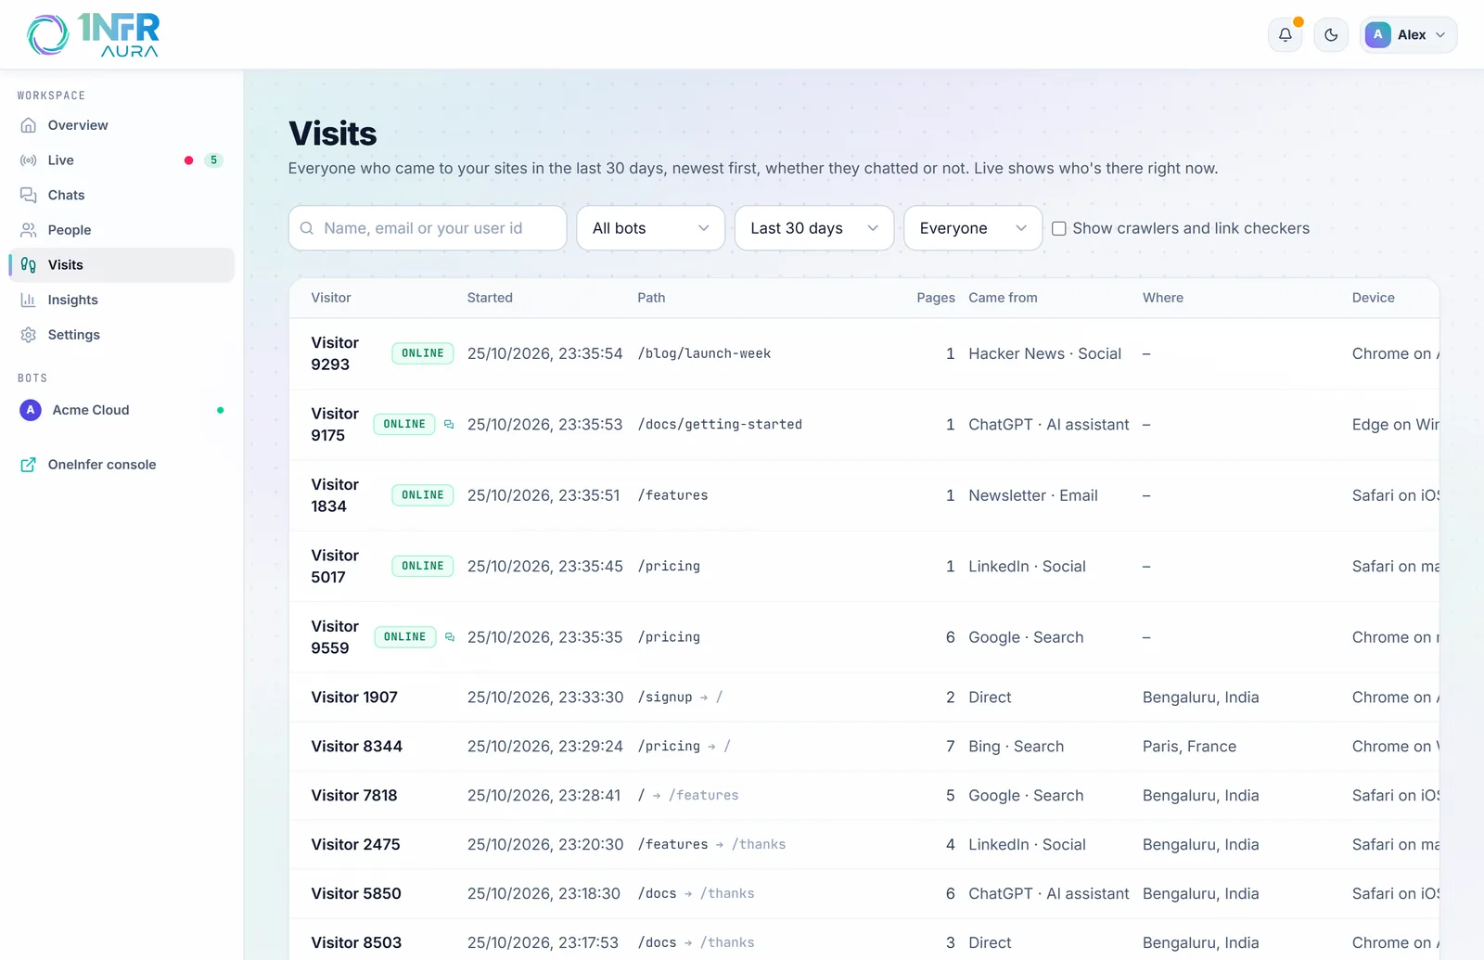Click the People users icon

pos(29,230)
